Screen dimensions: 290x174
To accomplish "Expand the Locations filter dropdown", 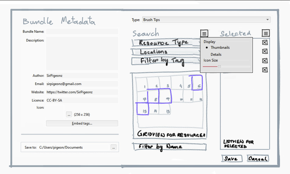I will click(166, 52).
